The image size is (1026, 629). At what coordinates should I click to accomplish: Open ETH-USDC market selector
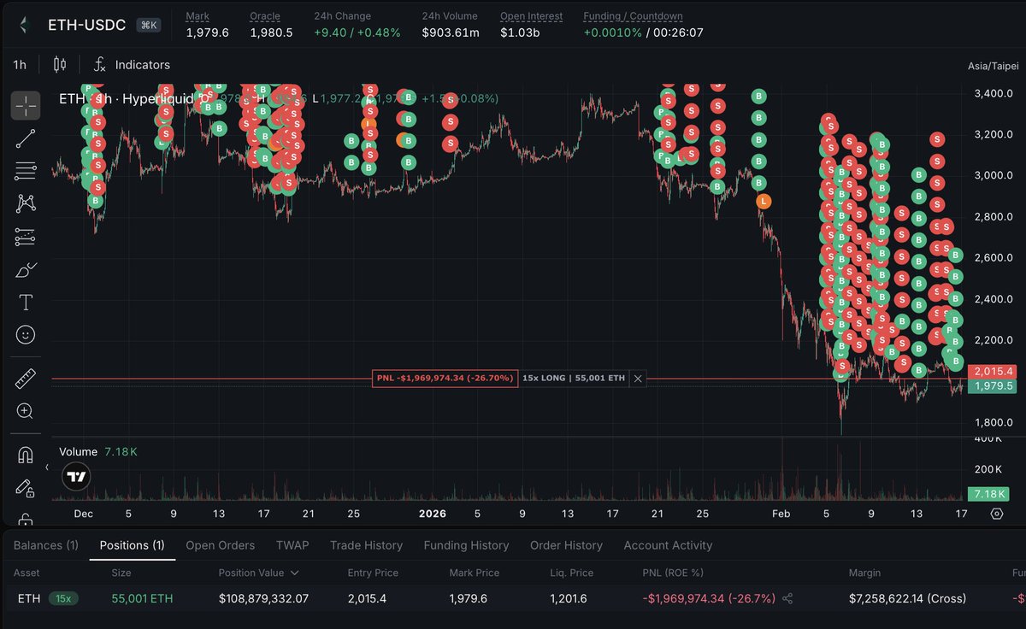[86, 25]
